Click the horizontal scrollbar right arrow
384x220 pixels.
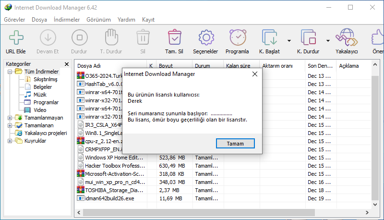pyautogui.click(x=367, y=213)
